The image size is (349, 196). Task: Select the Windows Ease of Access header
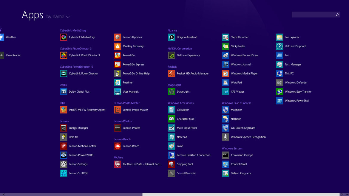[x=236, y=103]
